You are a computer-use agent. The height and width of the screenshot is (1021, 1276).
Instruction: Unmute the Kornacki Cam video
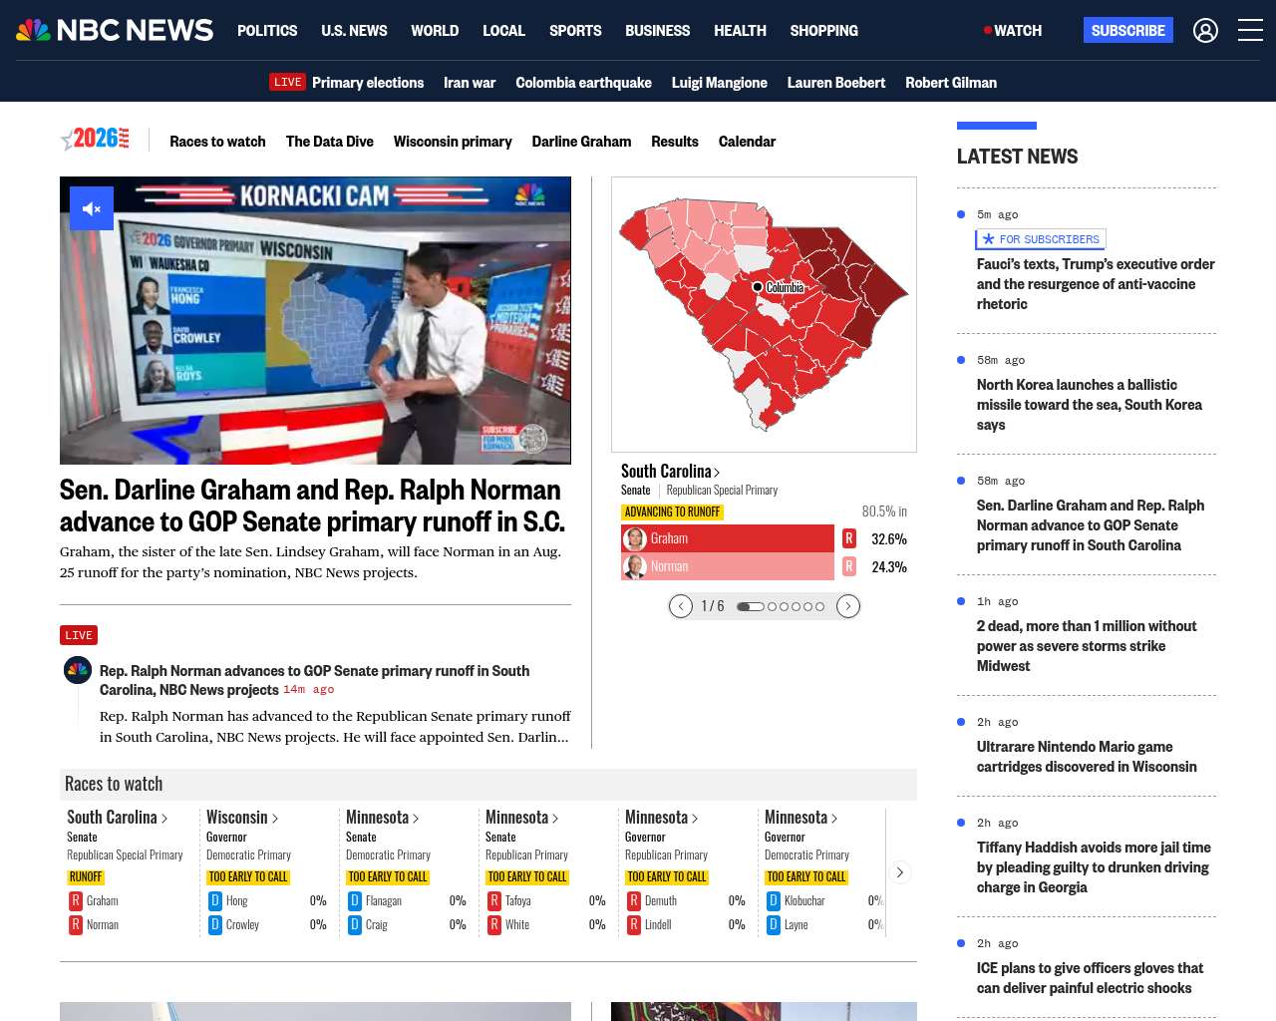tap(92, 208)
